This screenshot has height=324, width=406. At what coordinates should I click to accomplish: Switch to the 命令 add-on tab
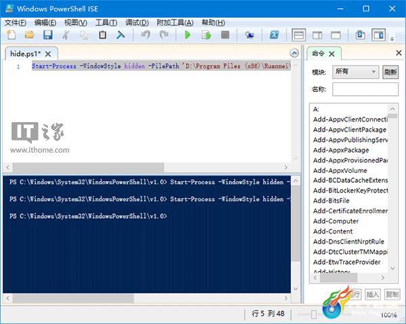[x=318, y=54]
